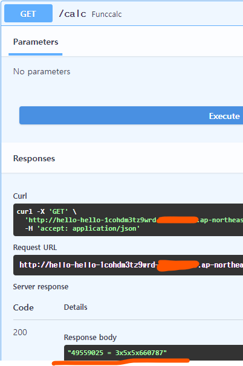
Task: Select the 'accept: application/json' header line
Action: (82, 228)
